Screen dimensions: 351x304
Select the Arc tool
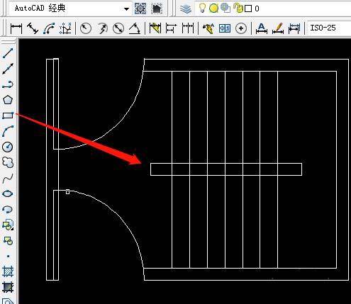(8, 131)
